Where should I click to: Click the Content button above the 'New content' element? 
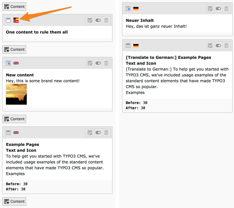click(x=14, y=49)
